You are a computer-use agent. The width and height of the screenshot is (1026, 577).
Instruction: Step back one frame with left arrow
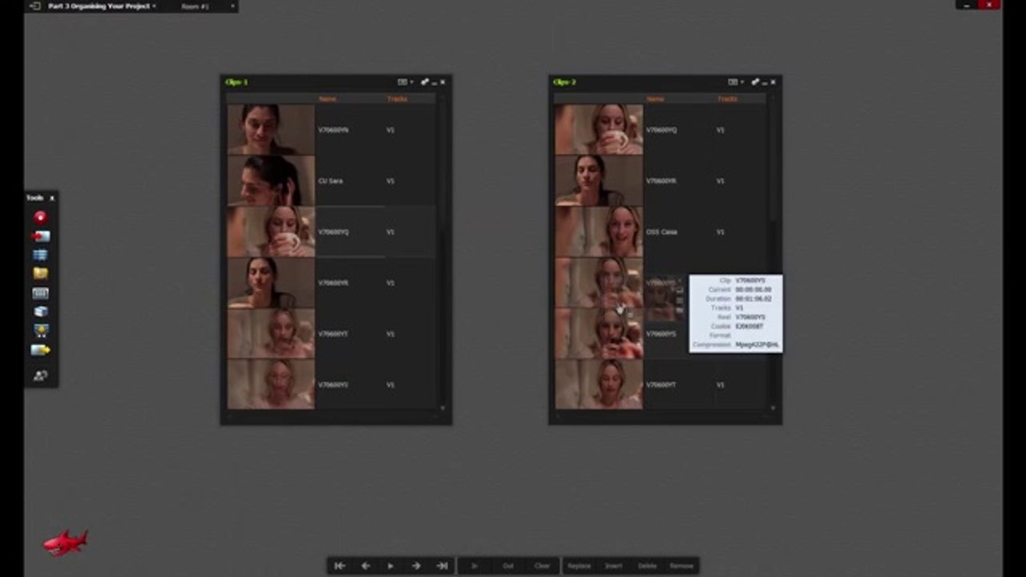366,566
